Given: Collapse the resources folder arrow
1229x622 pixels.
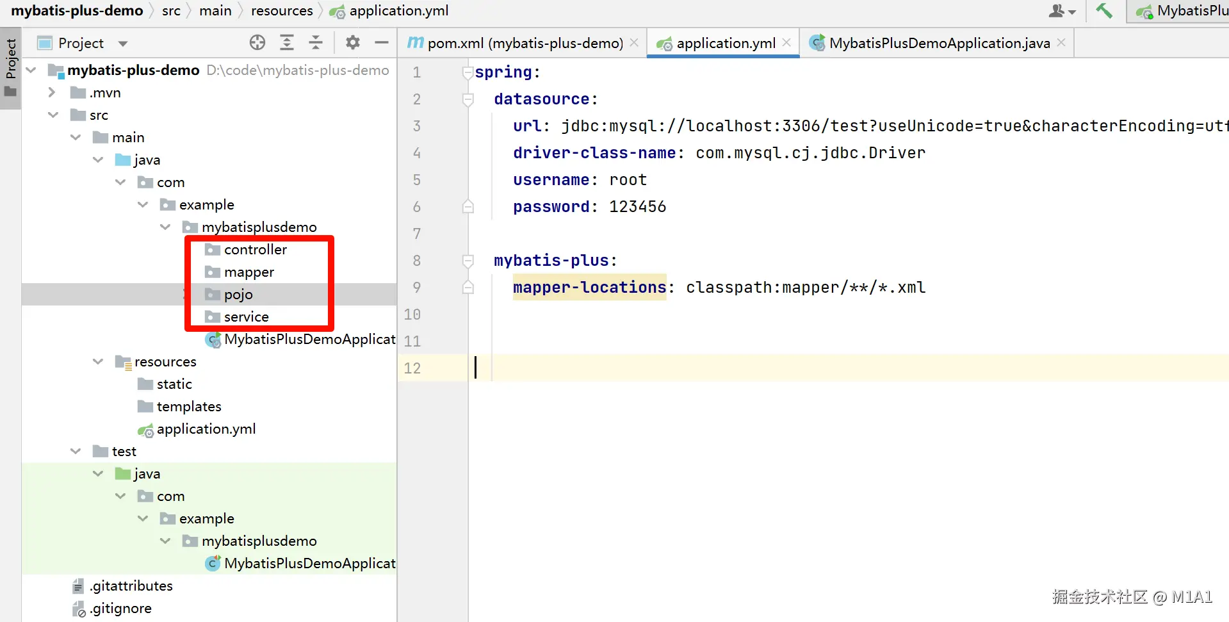Looking at the screenshot, I should 98,361.
